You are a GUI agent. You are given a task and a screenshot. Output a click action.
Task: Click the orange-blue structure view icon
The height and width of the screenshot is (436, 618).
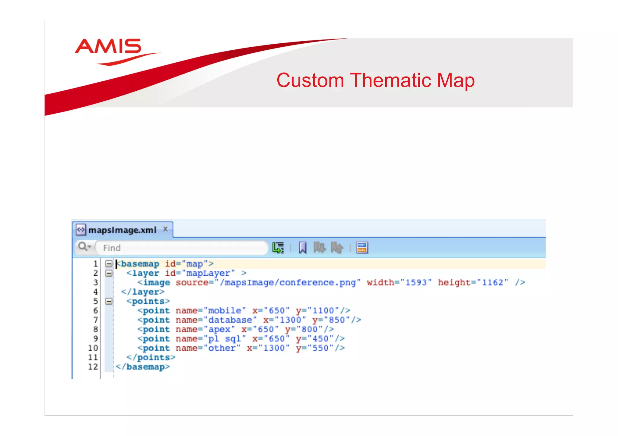tap(362, 248)
